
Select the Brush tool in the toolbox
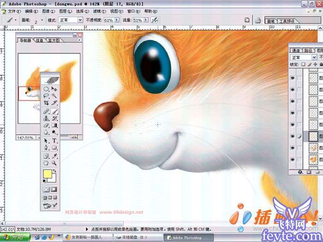54,112
